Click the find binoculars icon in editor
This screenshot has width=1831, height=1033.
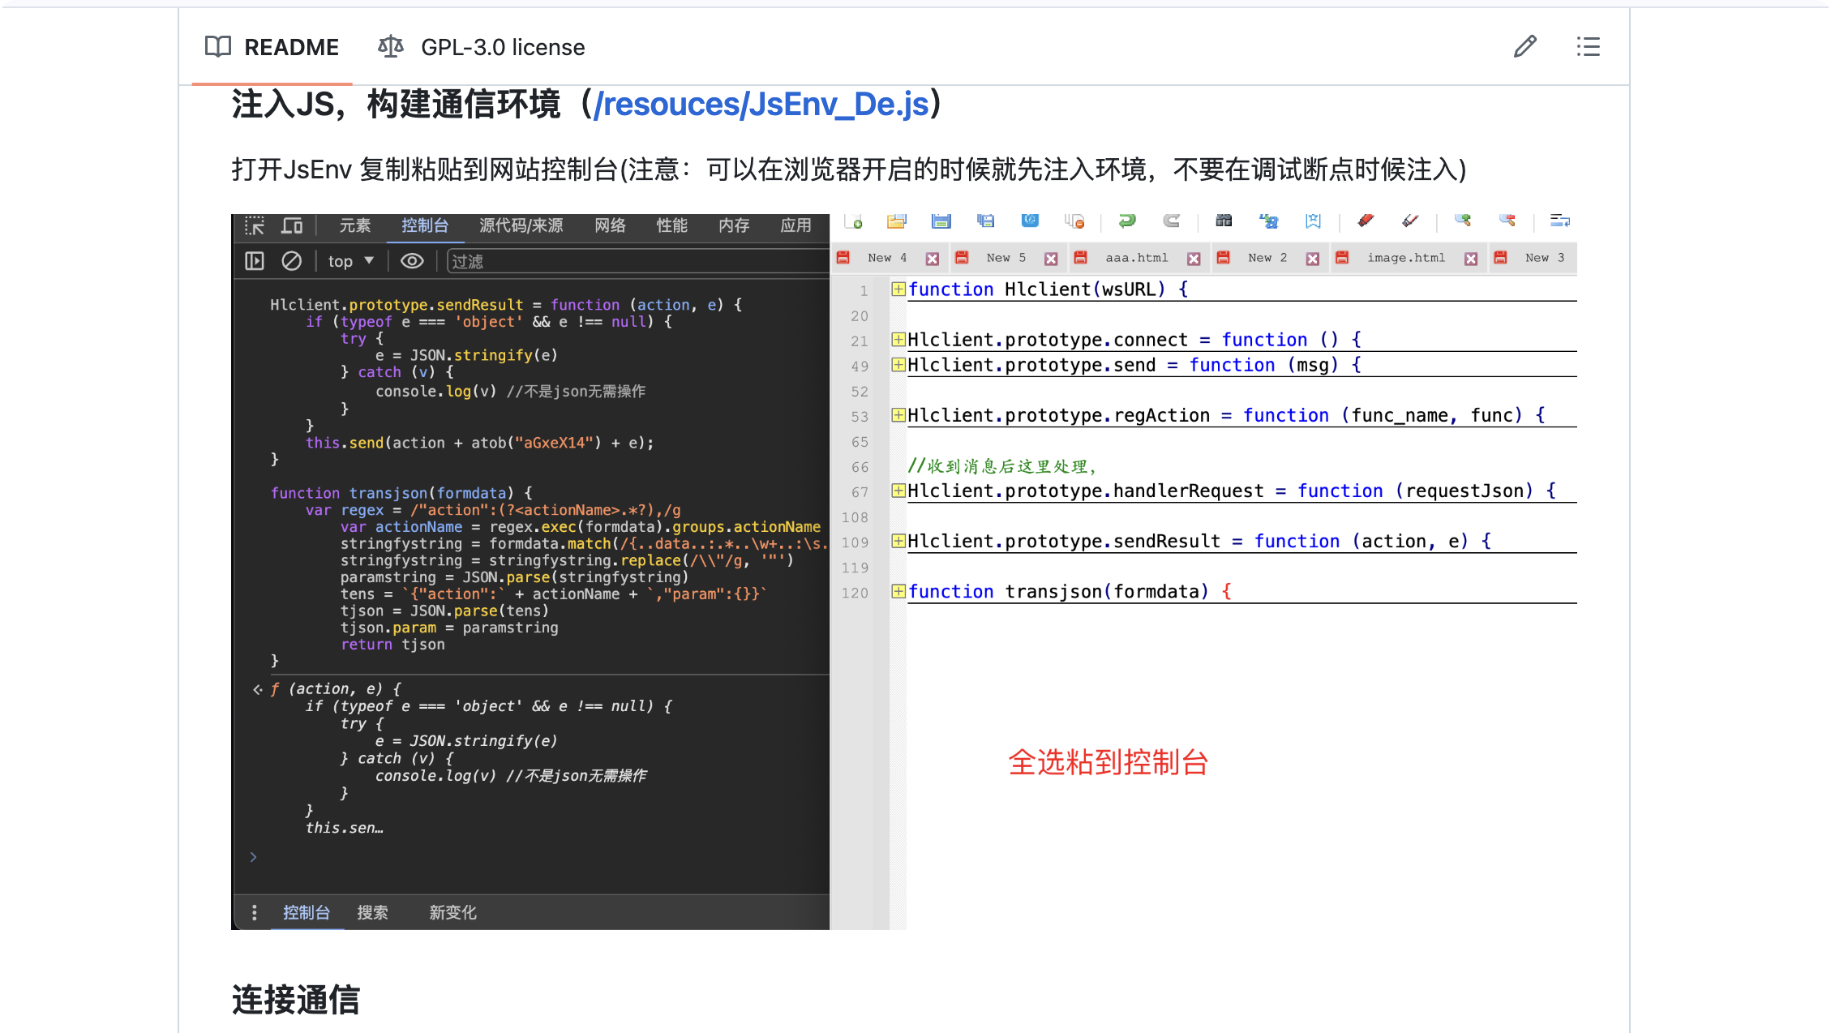coord(1224,221)
